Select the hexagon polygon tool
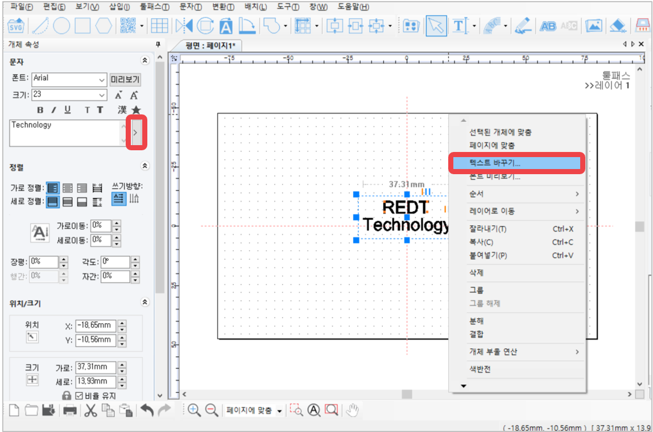 [104, 26]
